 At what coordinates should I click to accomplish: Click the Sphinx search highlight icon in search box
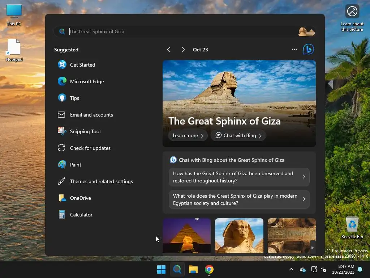(x=306, y=31)
